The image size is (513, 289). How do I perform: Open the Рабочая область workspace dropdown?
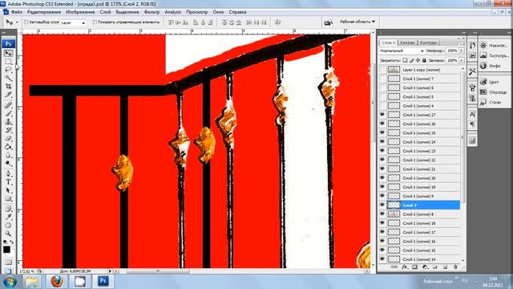357,22
